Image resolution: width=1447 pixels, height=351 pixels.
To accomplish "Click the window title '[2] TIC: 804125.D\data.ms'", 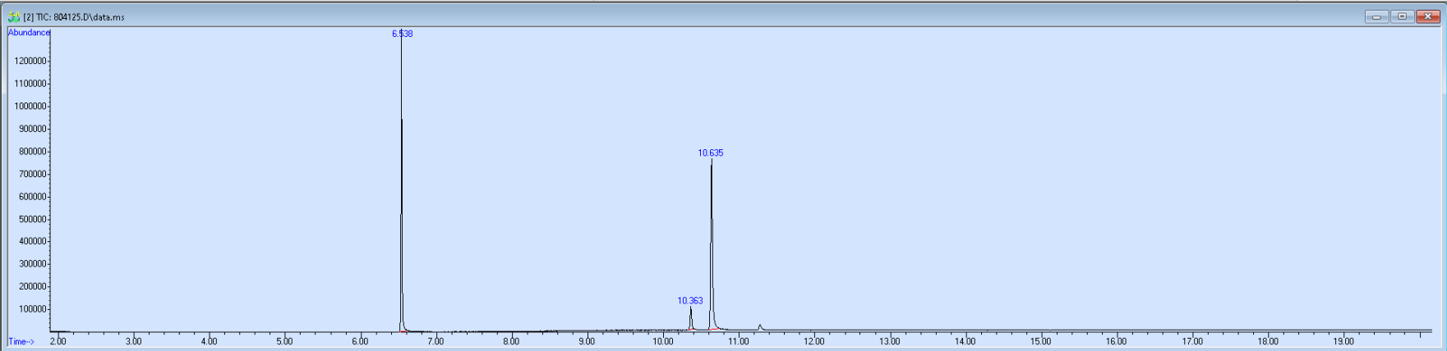I will click(x=74, y=17).
